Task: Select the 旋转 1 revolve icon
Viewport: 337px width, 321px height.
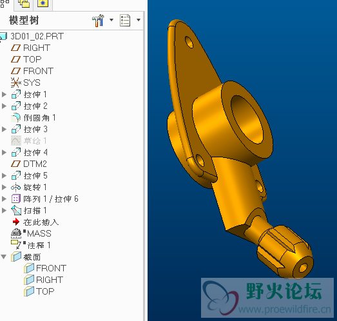Action: pyautogui.click(x=16, y=188)
